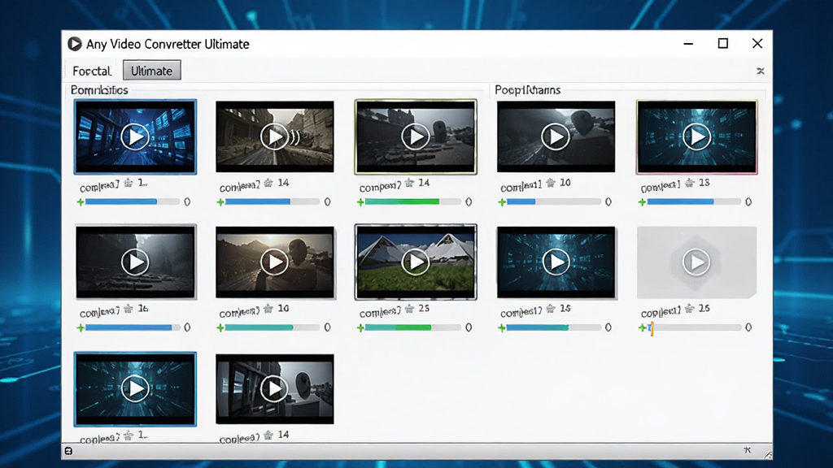Click the star icon under the grayed-out video
This screenshot has height=468, width=833.
690,309
